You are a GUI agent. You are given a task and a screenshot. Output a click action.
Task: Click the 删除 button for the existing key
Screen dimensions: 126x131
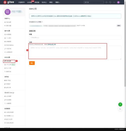pos(119,25)
